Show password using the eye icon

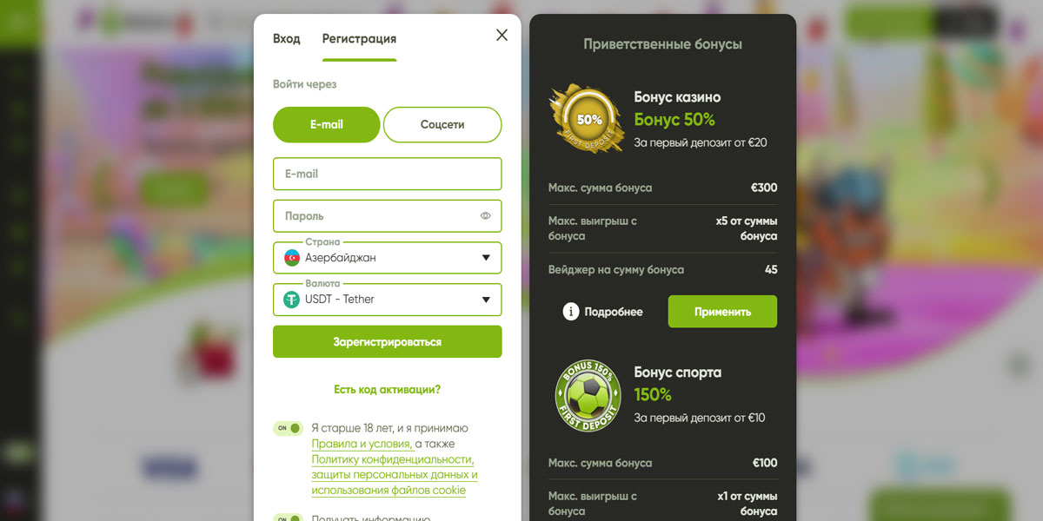click(485, 215)
